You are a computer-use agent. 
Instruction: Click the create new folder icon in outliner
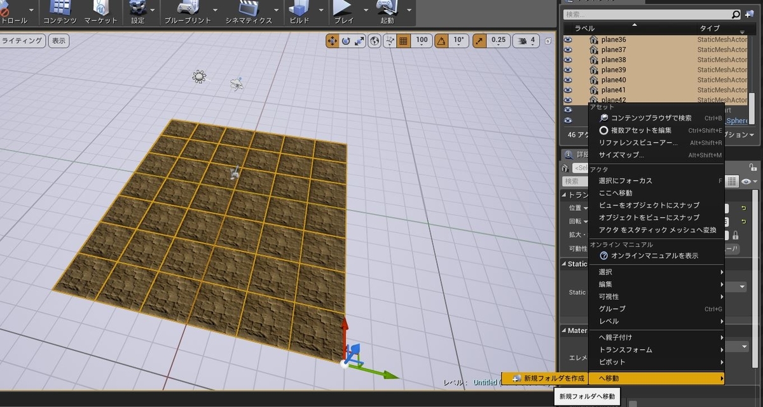749,14
